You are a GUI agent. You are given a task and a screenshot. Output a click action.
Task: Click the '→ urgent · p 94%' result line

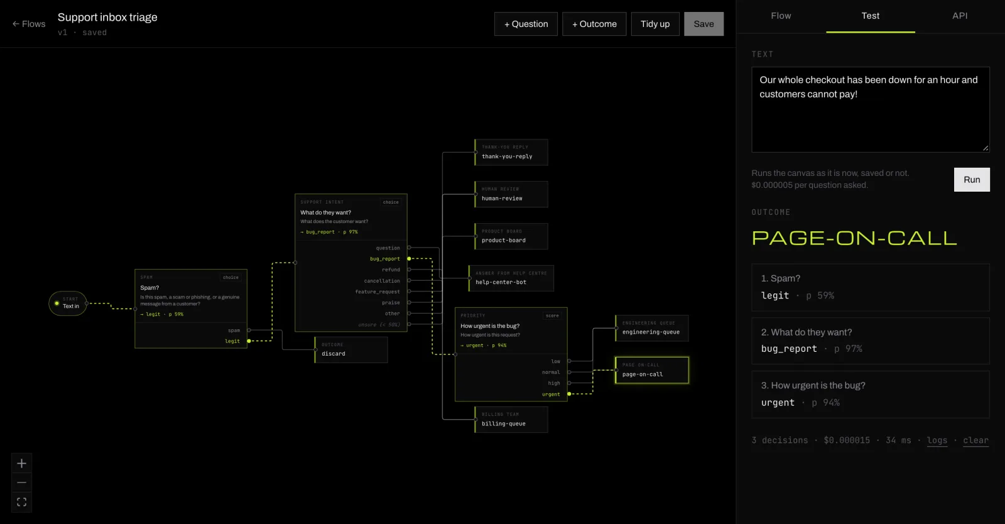pyautogui.click(x=484, y=346)
